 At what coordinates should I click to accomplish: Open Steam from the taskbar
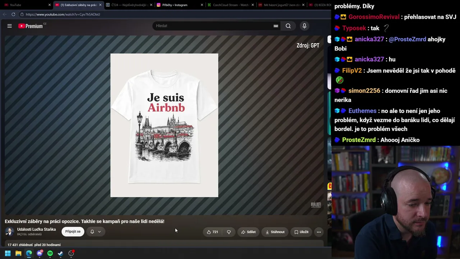(60, 253)
